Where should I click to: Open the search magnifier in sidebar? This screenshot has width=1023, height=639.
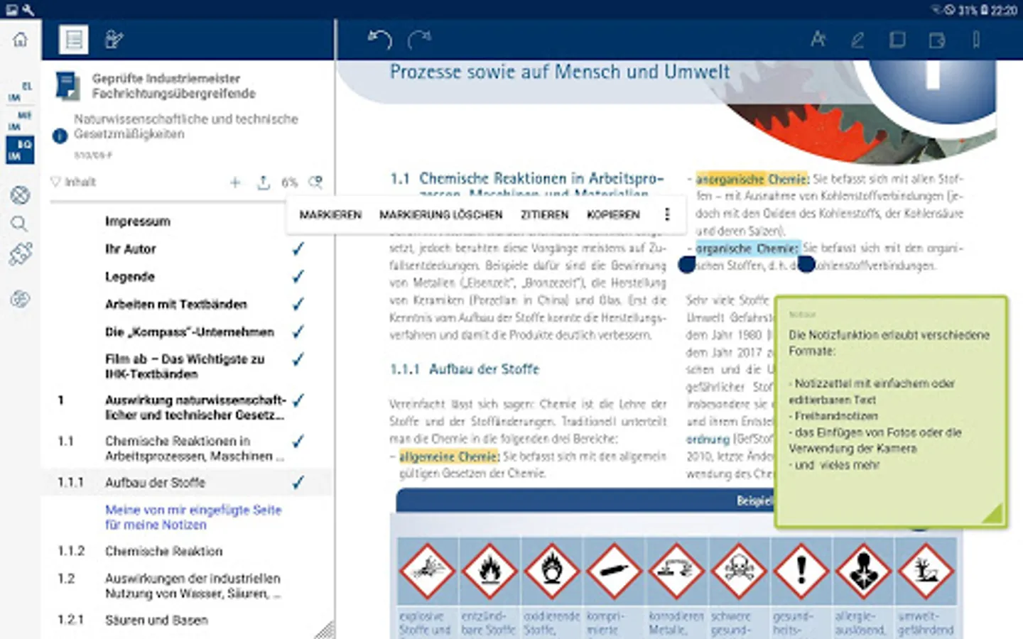[x=20, y=224]
